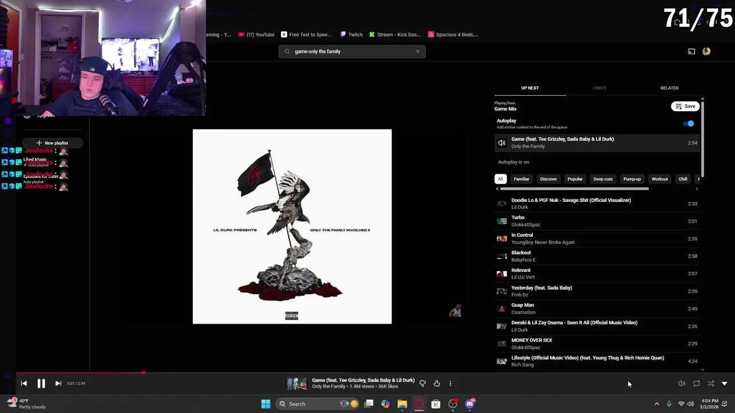The width and height of the screenshot is (735, 413).
Task: Select the All filter chip
Action: tap(500, 179)
